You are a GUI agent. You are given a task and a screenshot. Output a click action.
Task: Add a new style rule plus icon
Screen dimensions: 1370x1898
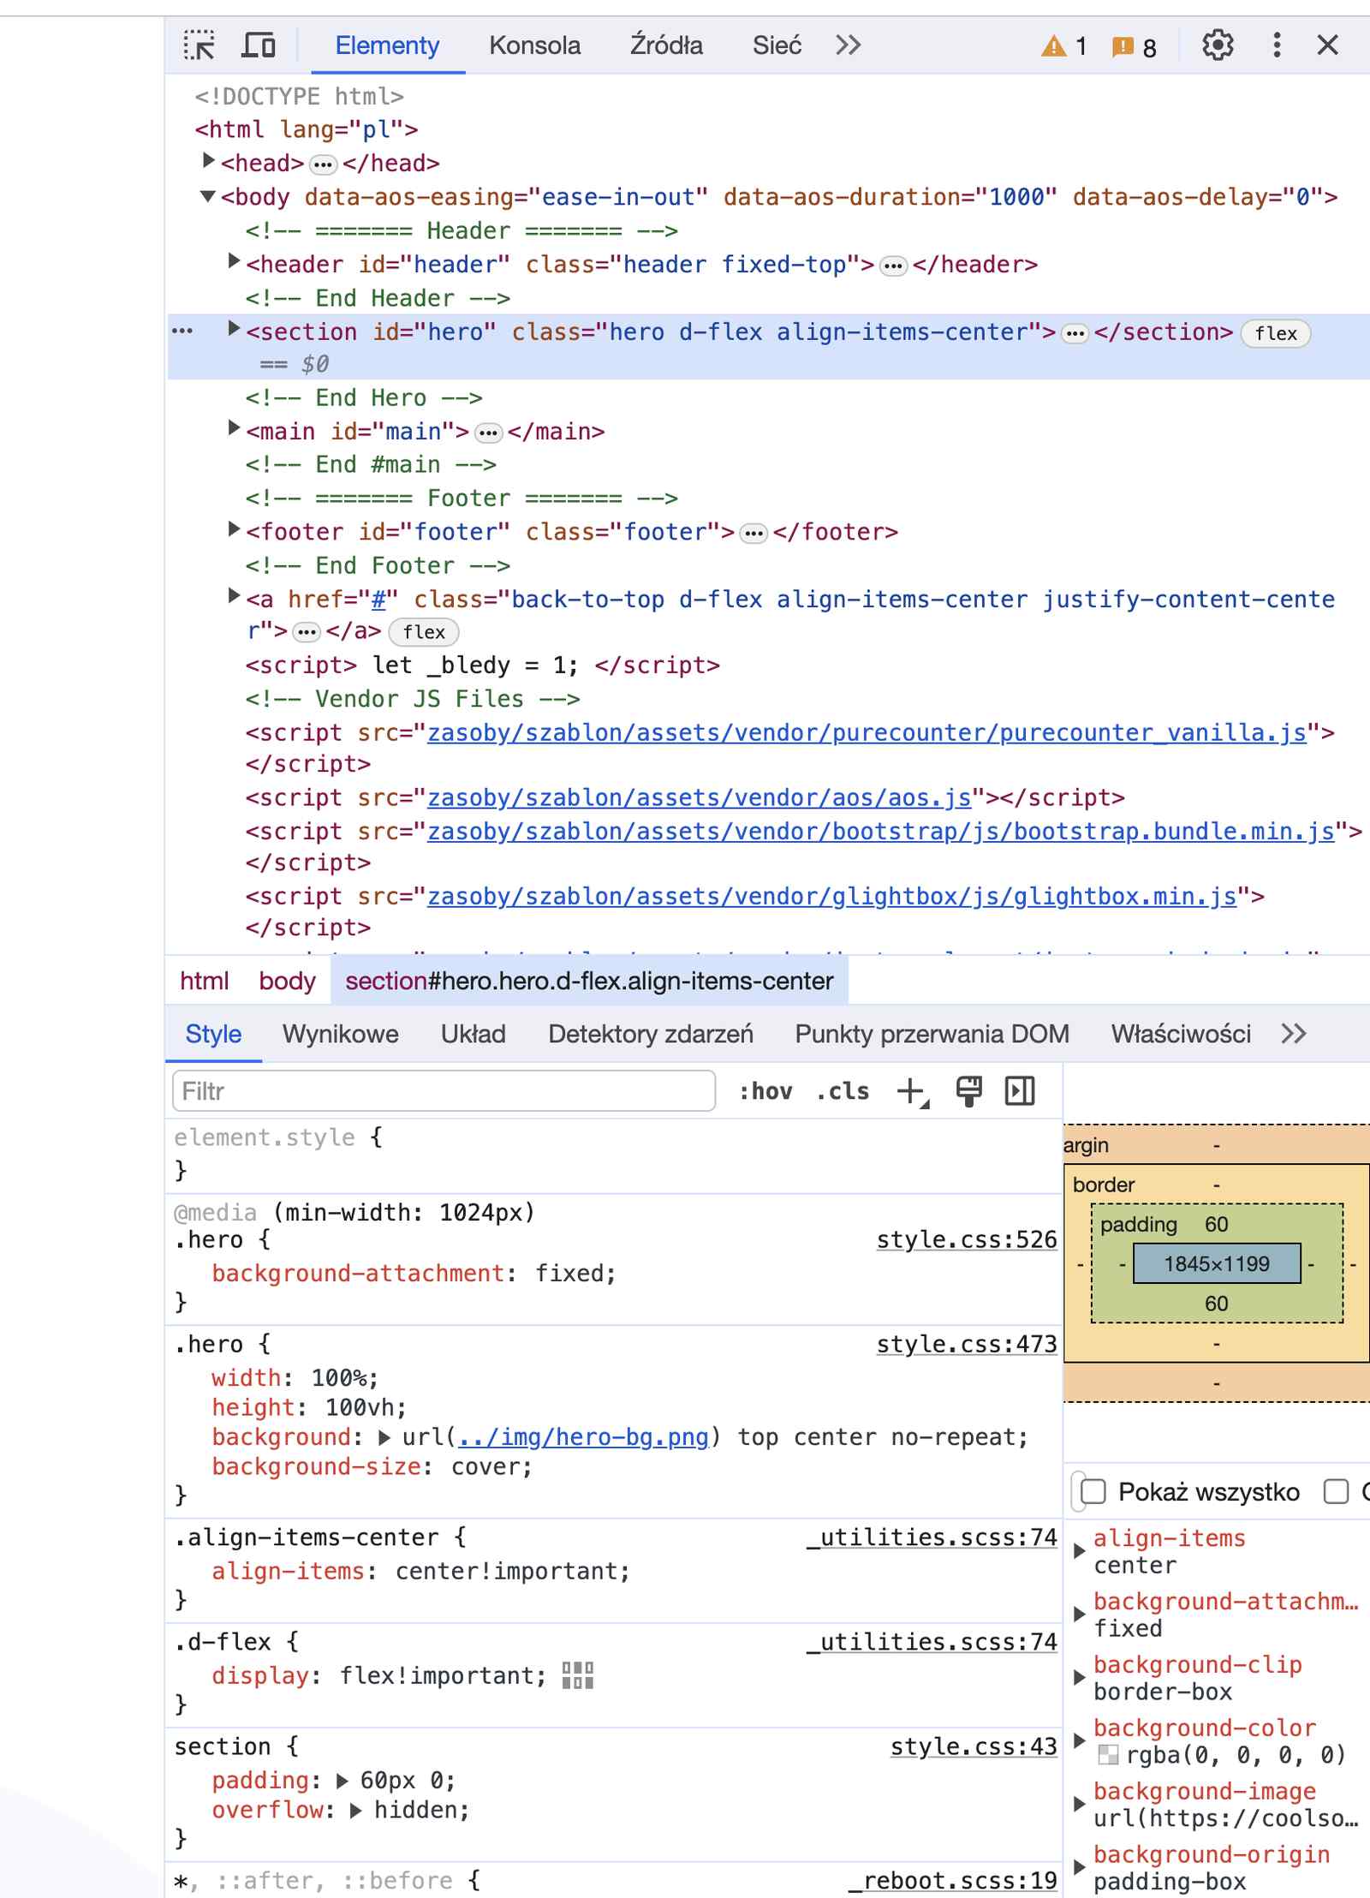913,1091
